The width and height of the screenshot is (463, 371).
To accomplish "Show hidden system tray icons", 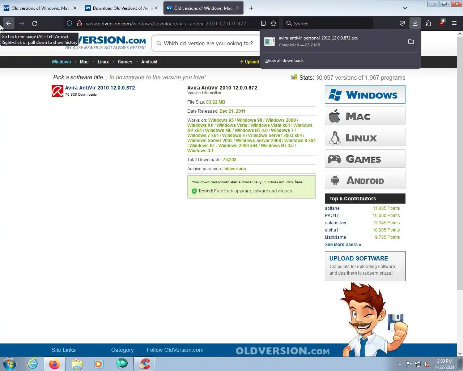I will (400, 364).
